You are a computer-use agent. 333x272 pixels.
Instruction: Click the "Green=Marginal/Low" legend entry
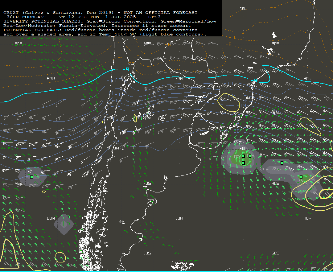[188, 21]
